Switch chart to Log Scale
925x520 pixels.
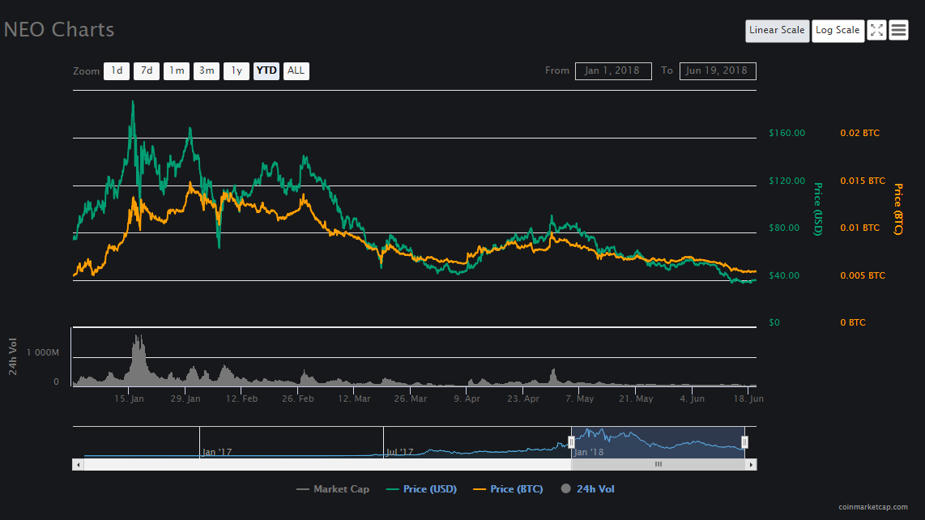(x=838, y=30)
